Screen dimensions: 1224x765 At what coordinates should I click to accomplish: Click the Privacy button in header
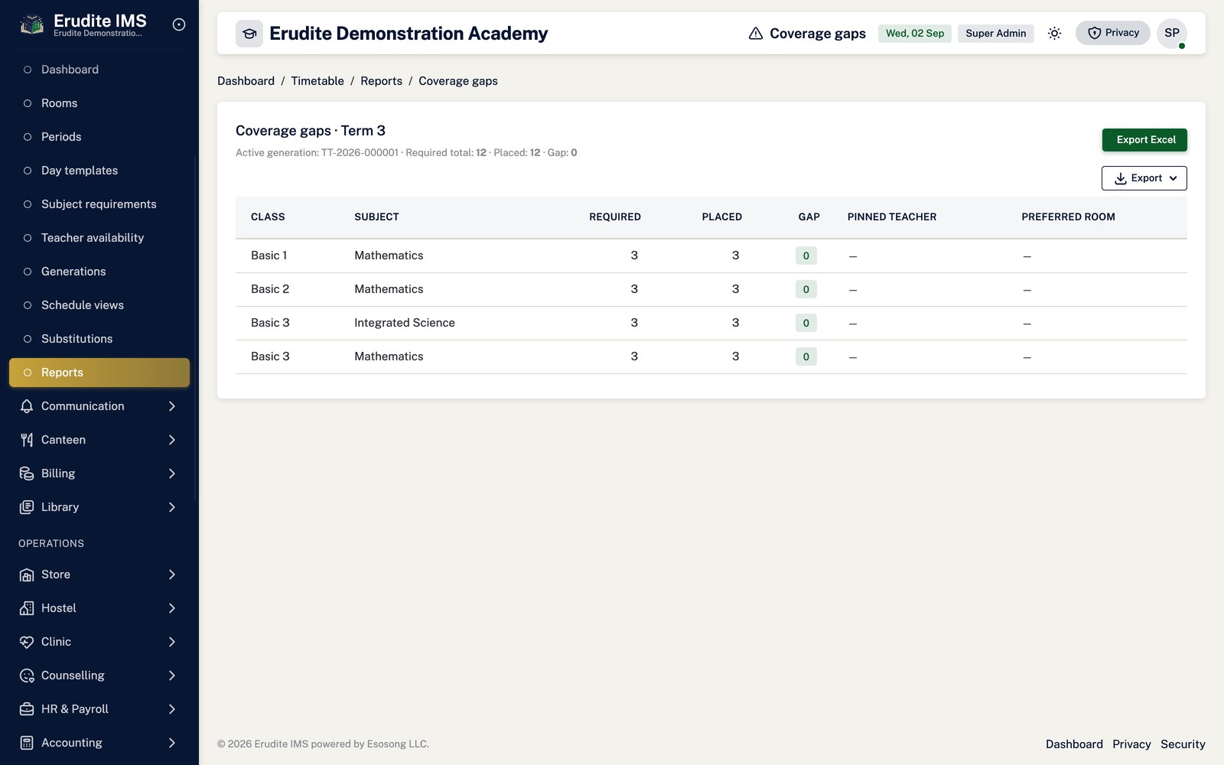(x=1113, y=33)
